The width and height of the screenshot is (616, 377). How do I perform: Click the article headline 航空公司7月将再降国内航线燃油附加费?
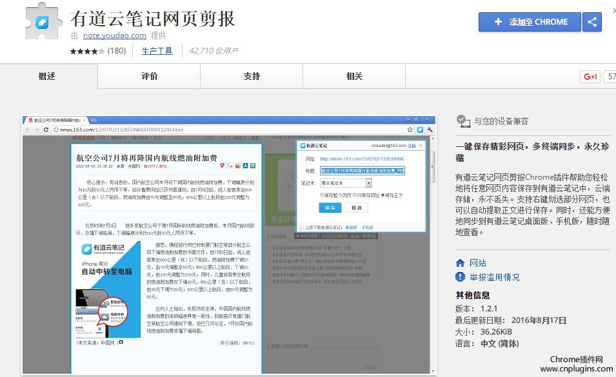[x=146, y=158]
